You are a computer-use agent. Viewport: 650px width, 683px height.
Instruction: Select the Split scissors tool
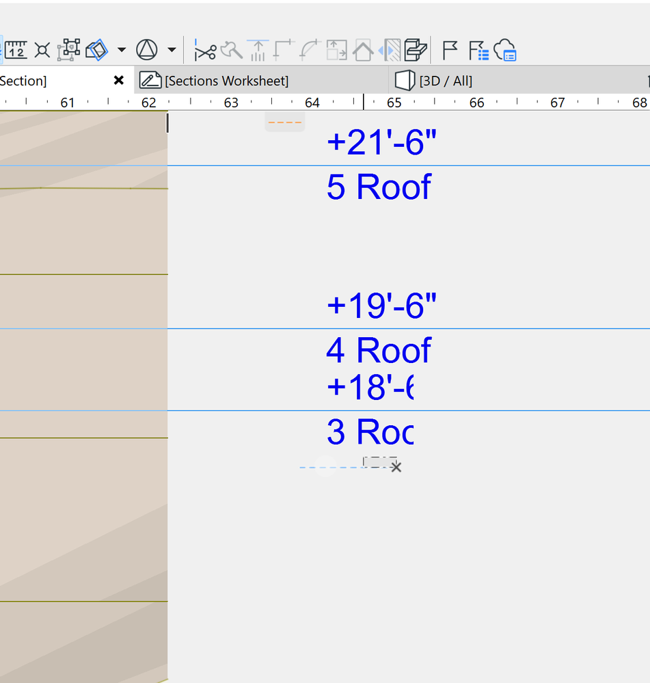[x=205, y=50]
